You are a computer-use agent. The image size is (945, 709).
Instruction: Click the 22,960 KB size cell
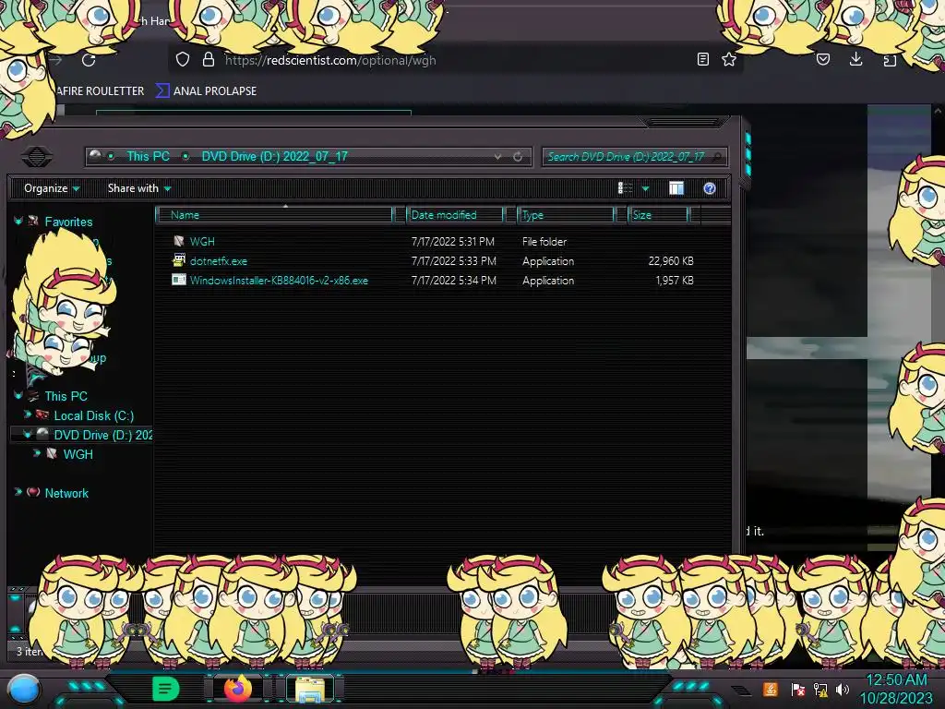(671, 261)
